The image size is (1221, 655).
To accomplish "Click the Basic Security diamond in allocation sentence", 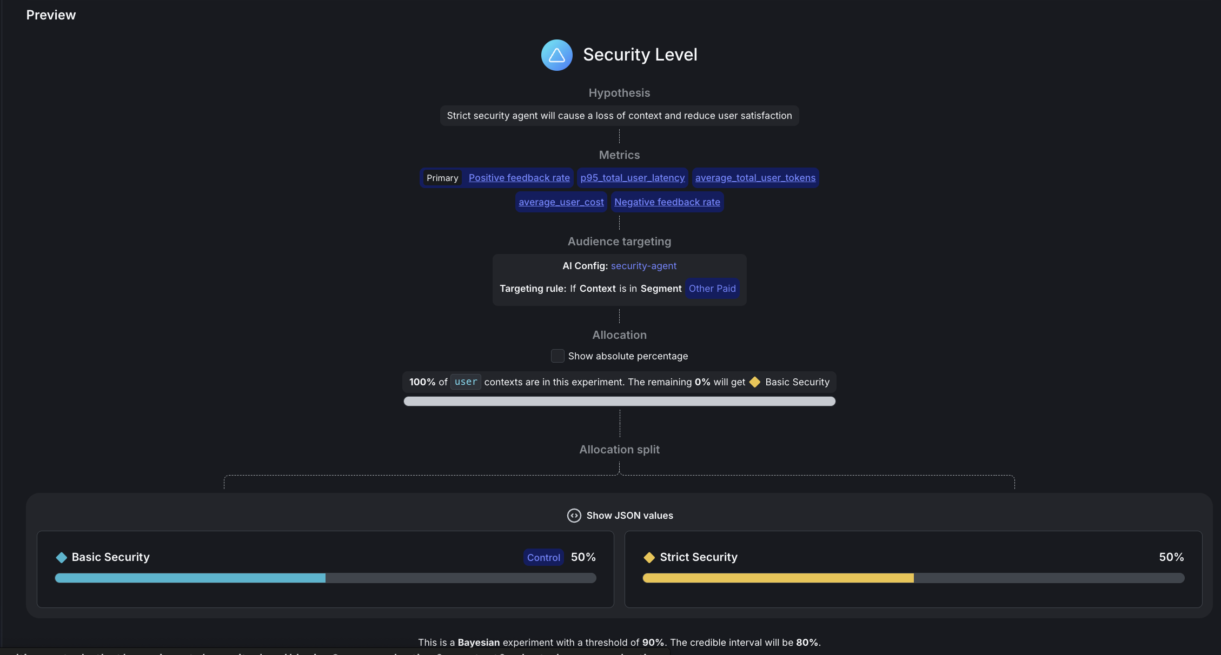I will pyautogui.click(x=755, y=382).
